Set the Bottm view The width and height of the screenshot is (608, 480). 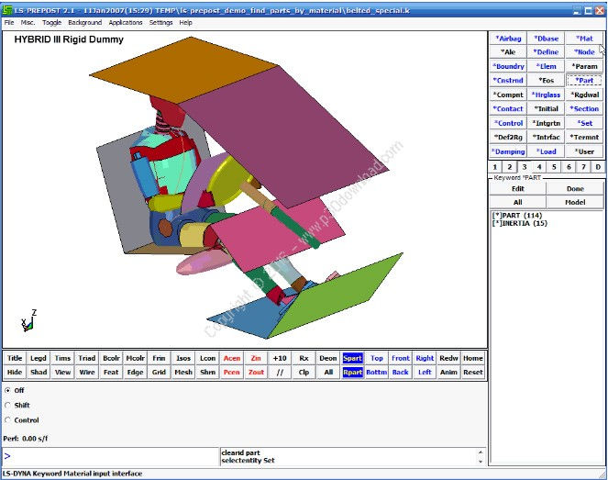(377, 372)
